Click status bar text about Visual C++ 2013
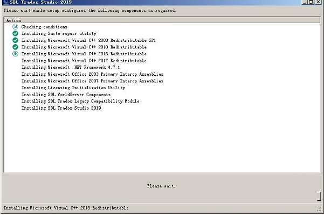324x217 pixels. point(66,208)
